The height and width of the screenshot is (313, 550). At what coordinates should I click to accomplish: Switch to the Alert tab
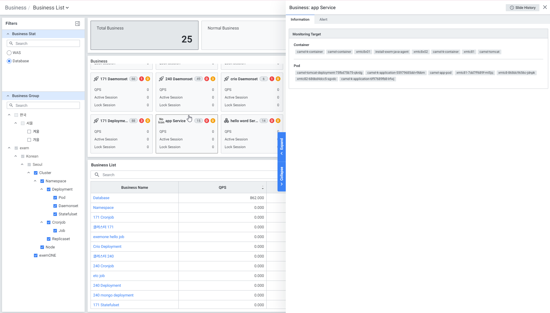323,19
